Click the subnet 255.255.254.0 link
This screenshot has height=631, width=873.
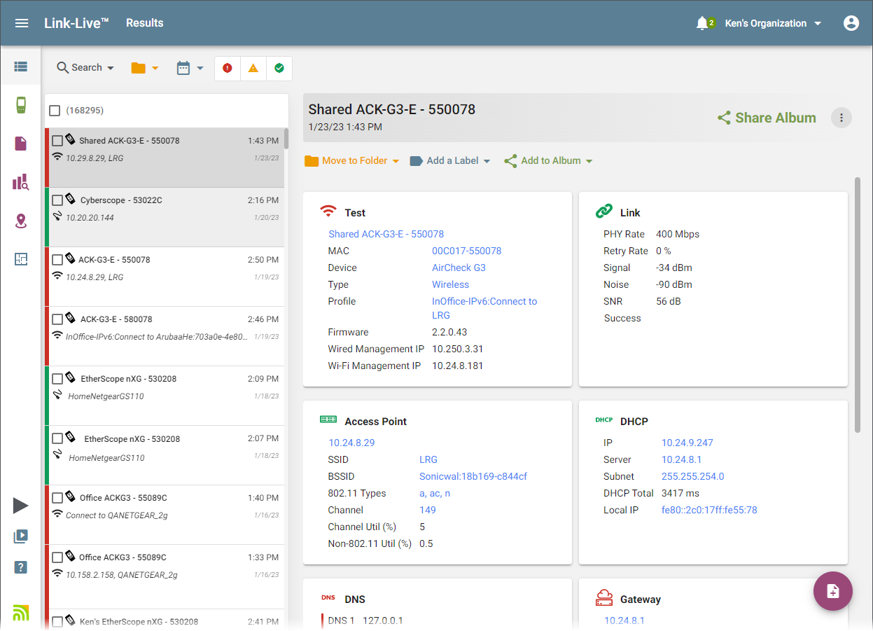pyautogui.click(x=693, y=476)
